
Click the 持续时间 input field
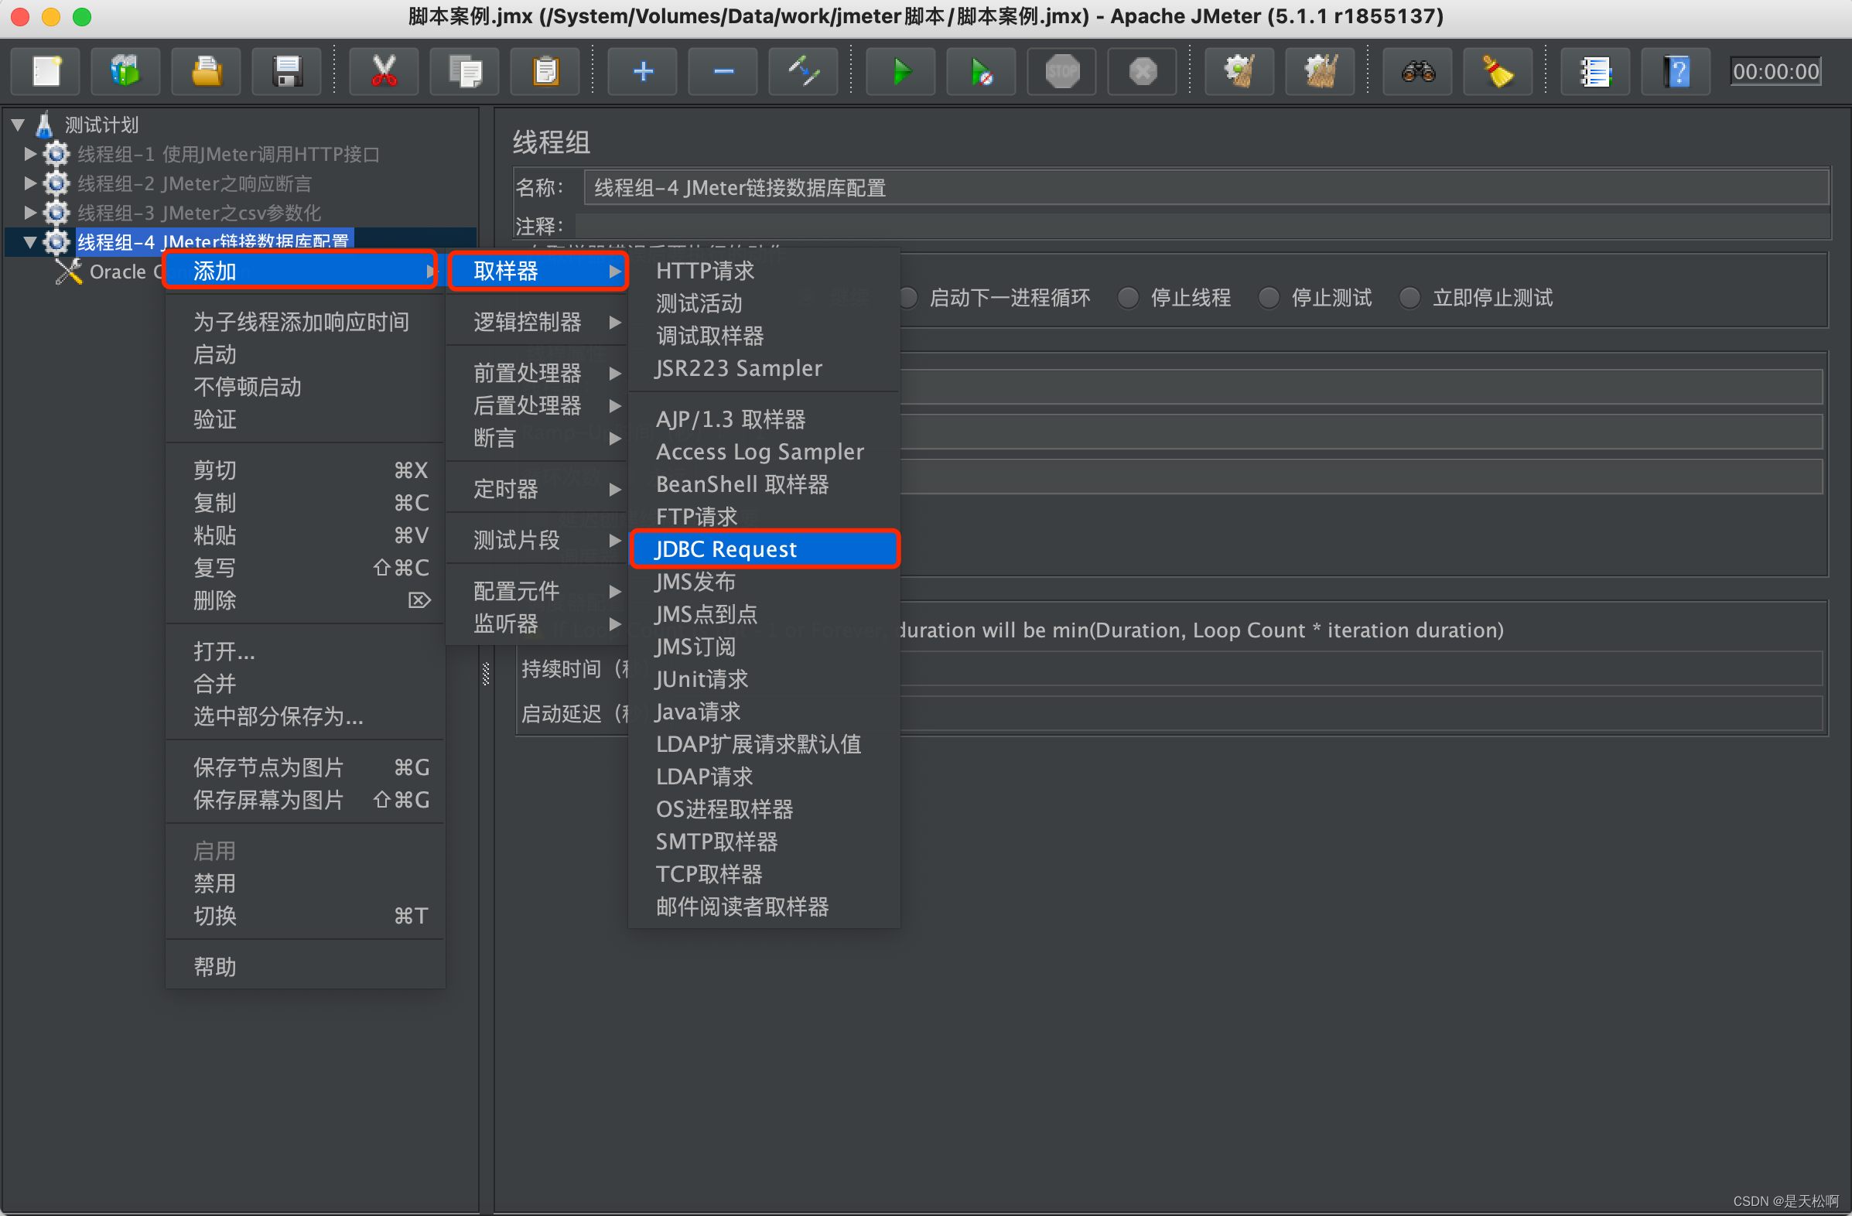point(1360,669)
